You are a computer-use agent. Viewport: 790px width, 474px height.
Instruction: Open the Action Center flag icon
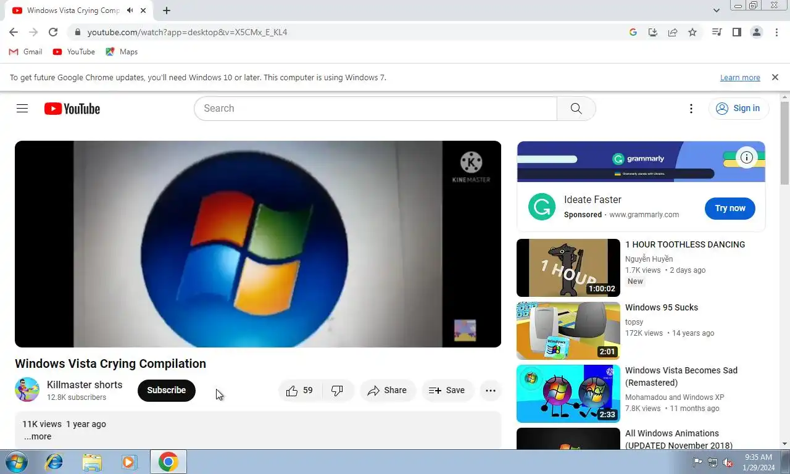pyautogui.click(x=697, y=462)
